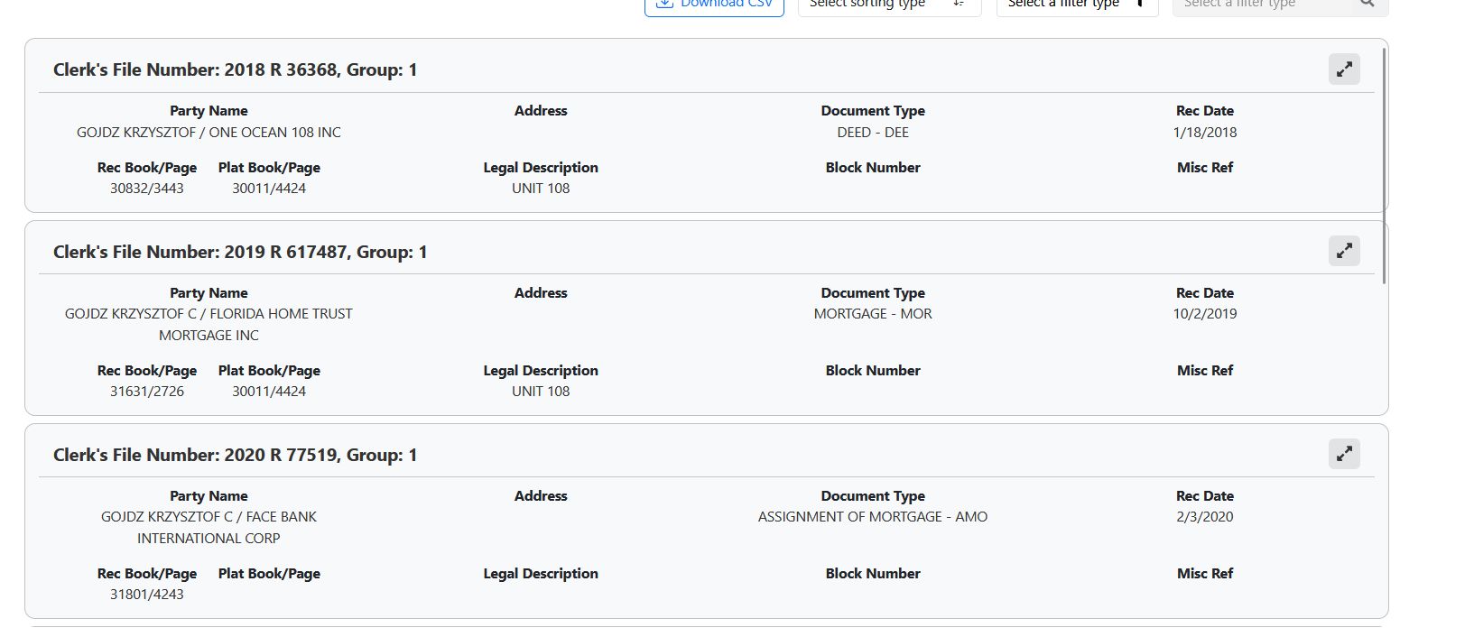Click rec book/page value 31631/2726
This screenshot has width=1474, height=637.
pyautogui.click(x=147, y=392)
